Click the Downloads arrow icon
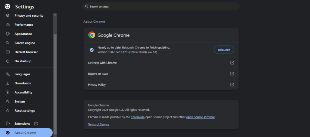Viewport: 310px width, 137px height. (8, 83)
